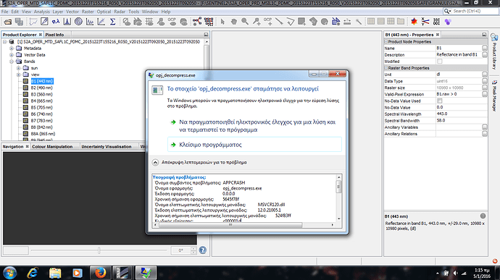Click the Ancillary Variables edit button

coord(485,127)
